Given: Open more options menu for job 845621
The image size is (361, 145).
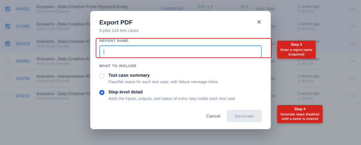Looking at the screenshot, I should pos(352,9).
